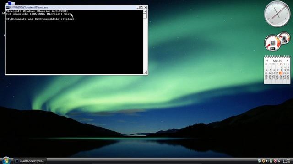Viewport: 293px width, 164px height.
Task: Click the orange security shield tray icon
Action: point(263,161)
